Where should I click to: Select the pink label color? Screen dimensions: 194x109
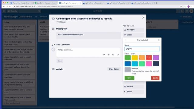[149, 64]
